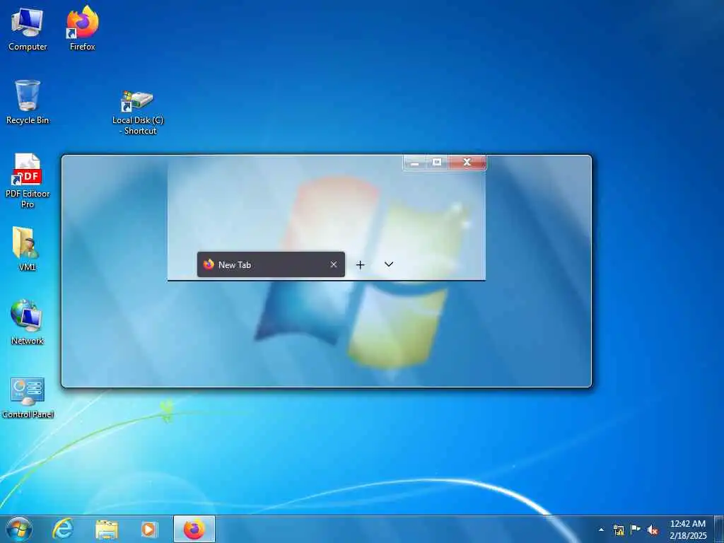Close the Firefox window
The width and height of the screenshot is (724, 543).
point(467,163)
